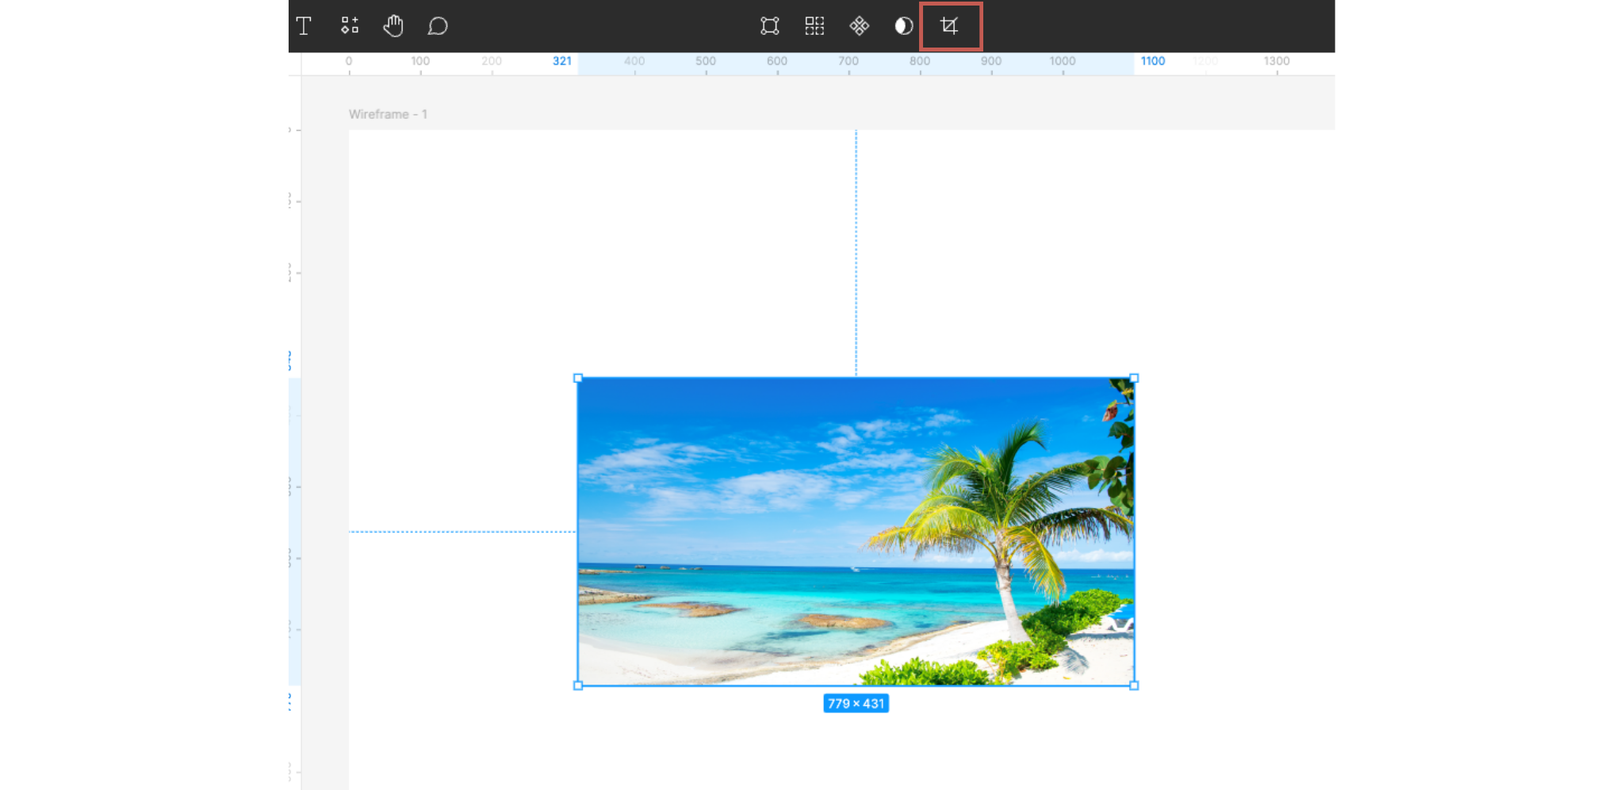Select the mask icon in the toolbar
Viewport: 1624px width, 790px height.
(x=859, y=26)
